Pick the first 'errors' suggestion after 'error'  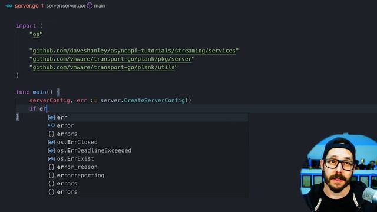tap(147, 134)
